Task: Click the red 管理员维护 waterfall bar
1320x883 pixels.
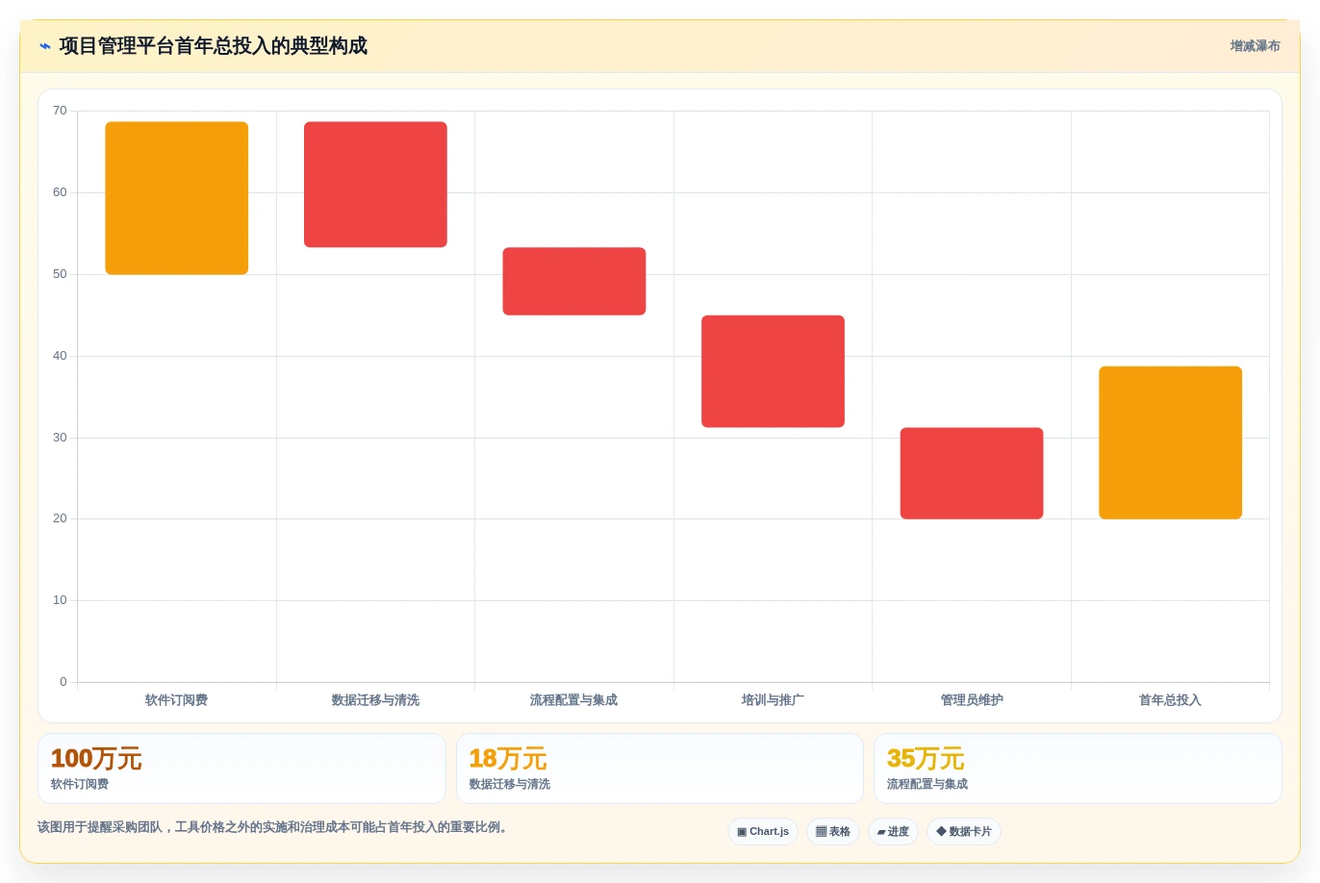Action: pos(972,473)
